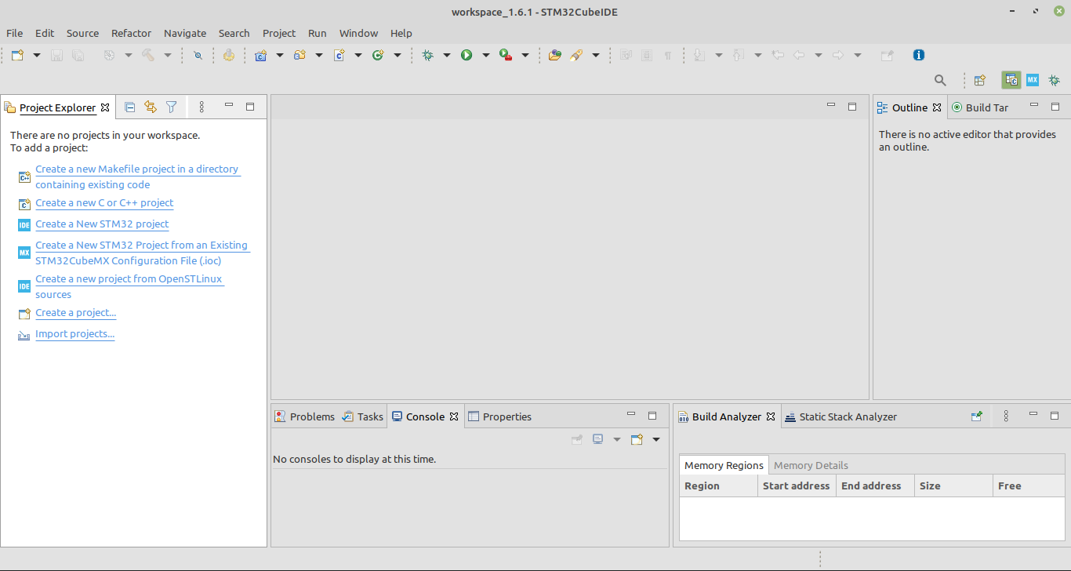The image size is (1071, 571).
Task: Expand the New wizard dropdown arrow
Action: (x=36, y=55)
